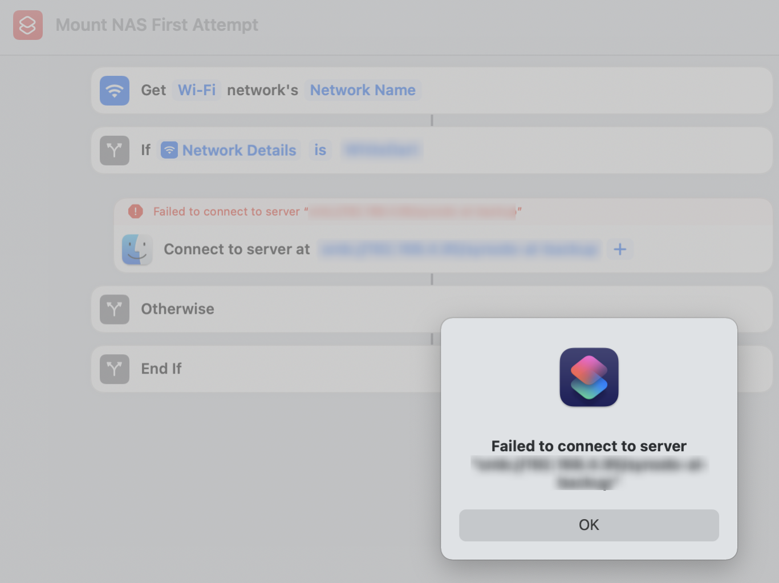Change the 'is' condition operator
This screenshot has width=779, height=583.
tap(320, 150)
